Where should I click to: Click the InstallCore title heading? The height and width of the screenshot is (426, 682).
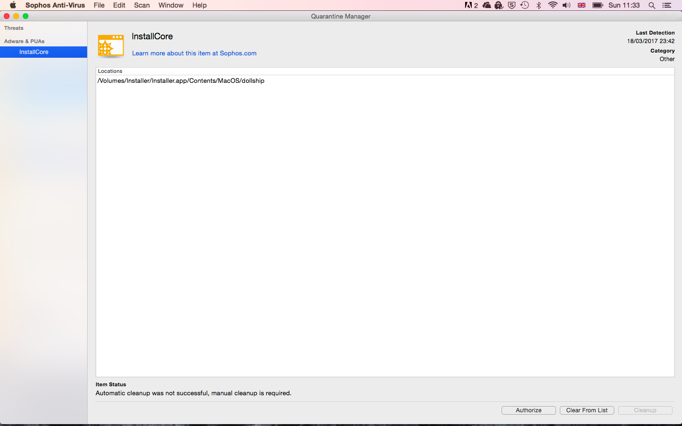pyautogui.click(x=152, y=36)
